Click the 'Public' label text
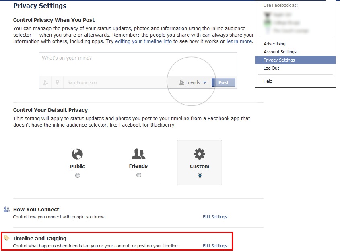340x251 pixels. tap(77, 166)
